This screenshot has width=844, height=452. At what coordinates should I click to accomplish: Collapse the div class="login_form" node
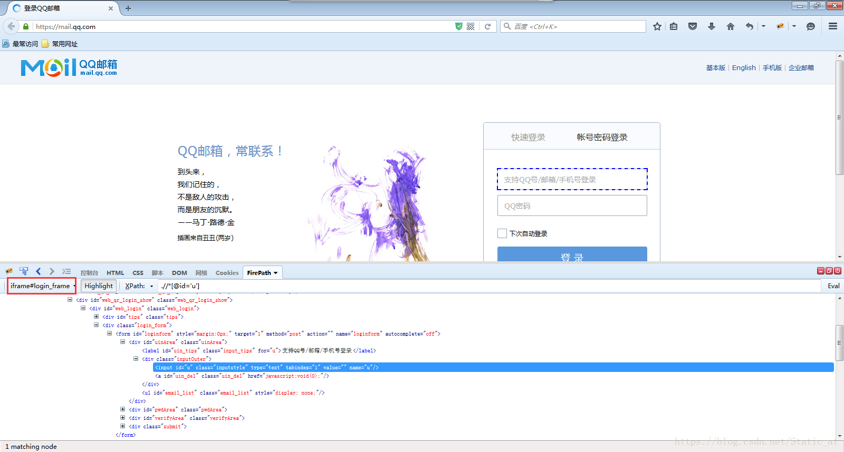coord(96,325)
